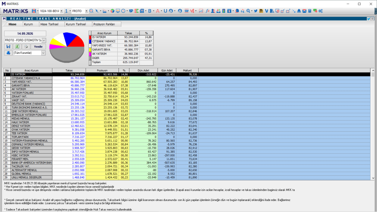Image resolution: width=377 pixels, height=212 pixels.
Task: Open the Kurum Tarihsel tab
Action: pos(76,24)
